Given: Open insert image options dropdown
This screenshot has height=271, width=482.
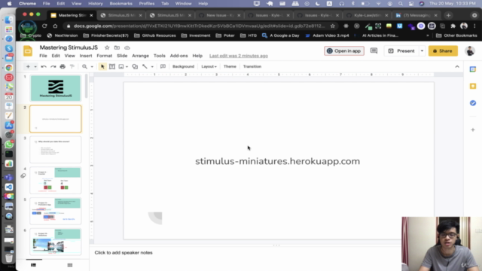Looking at the screenshot, I should point(127,67).
